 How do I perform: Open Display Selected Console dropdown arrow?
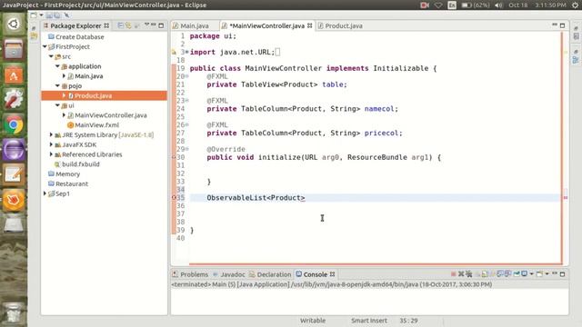(x=531, y=274)
